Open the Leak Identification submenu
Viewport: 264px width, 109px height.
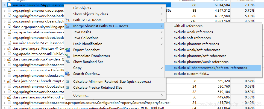click(x=115, y=44)
